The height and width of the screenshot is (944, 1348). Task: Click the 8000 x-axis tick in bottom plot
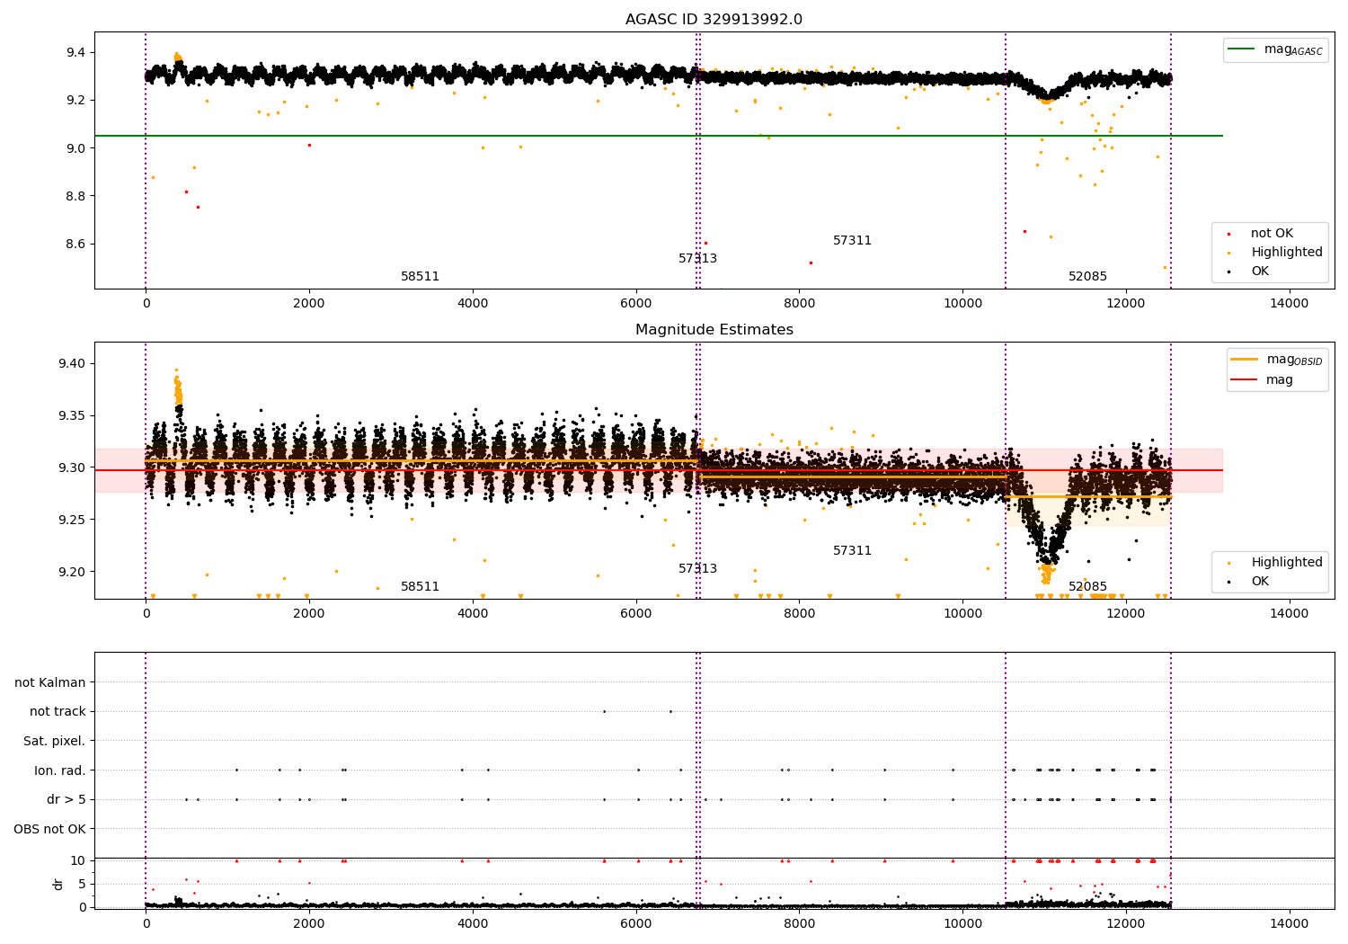[x=800, y=924]
